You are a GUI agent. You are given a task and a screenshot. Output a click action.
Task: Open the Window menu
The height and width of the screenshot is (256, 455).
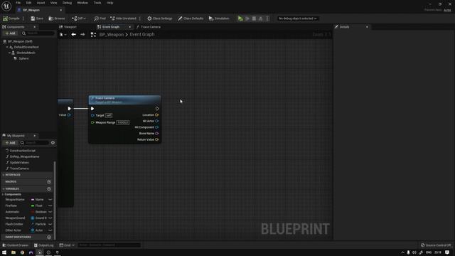(82, 3)
